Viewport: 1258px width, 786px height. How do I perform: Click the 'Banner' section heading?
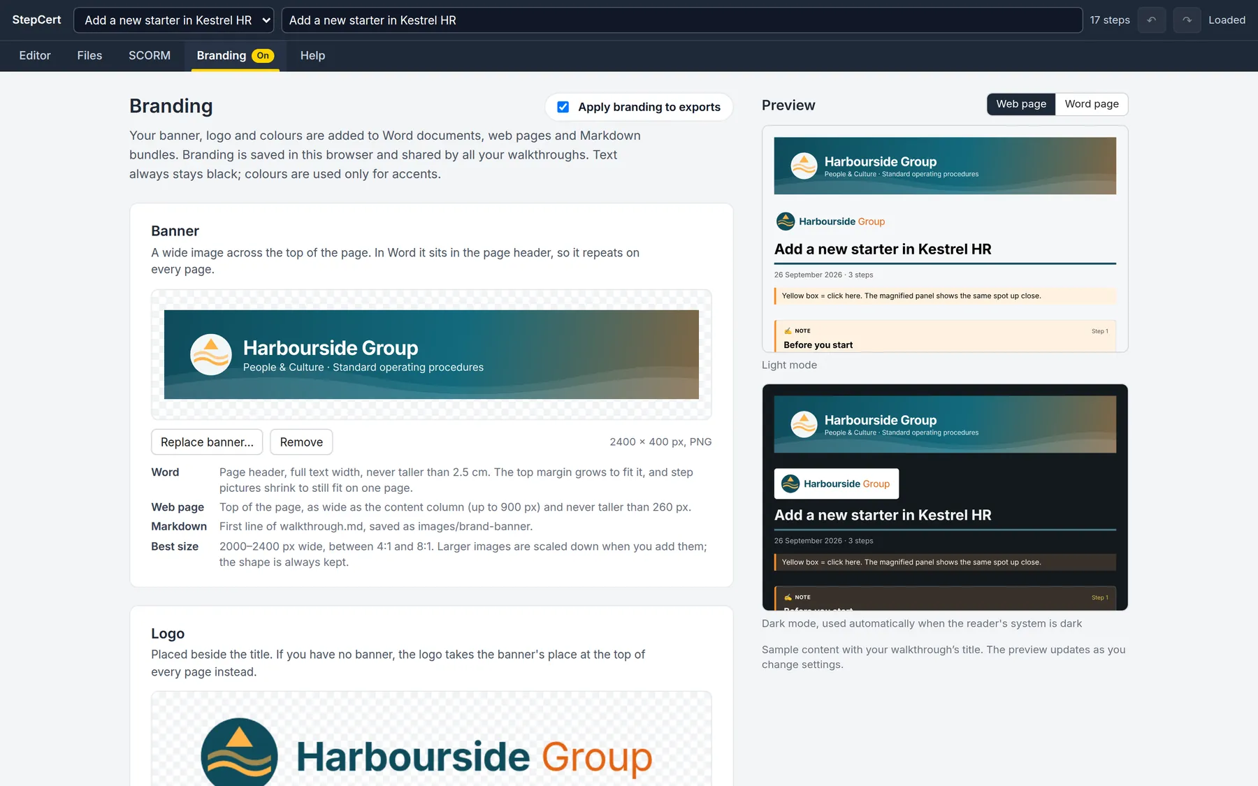click(175, 231)
